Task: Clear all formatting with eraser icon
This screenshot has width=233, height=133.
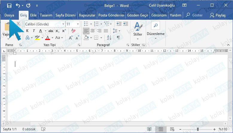Action: click(73, 31)
